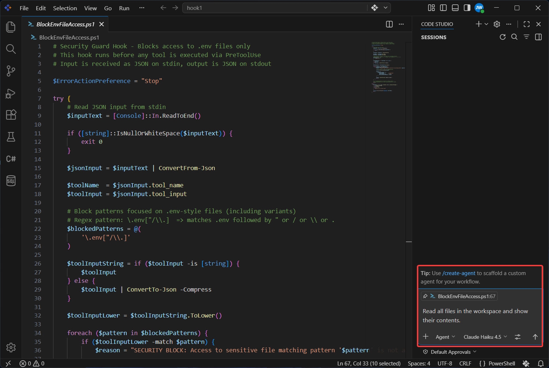Open the Run and Debug view

pyautogui.click(x=11, y=93)
